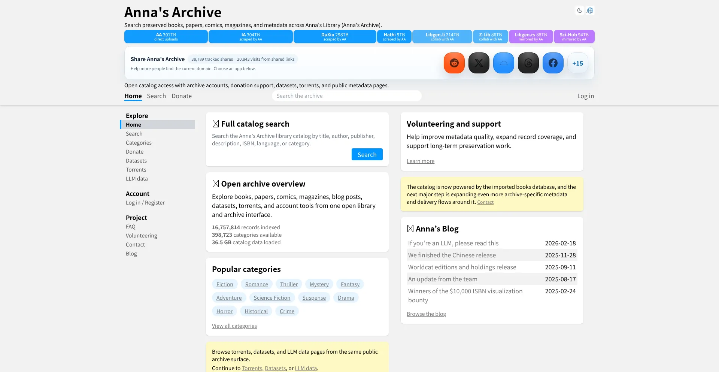Click the Contact link in the yellow notice
The height and width of the screenshot is (372, 719).
485,202
